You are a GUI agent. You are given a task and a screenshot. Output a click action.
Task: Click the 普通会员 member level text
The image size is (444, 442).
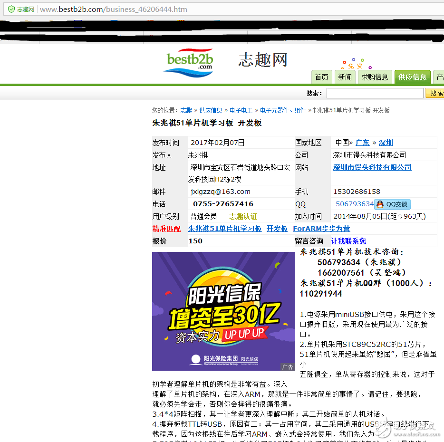coord(203,217)
